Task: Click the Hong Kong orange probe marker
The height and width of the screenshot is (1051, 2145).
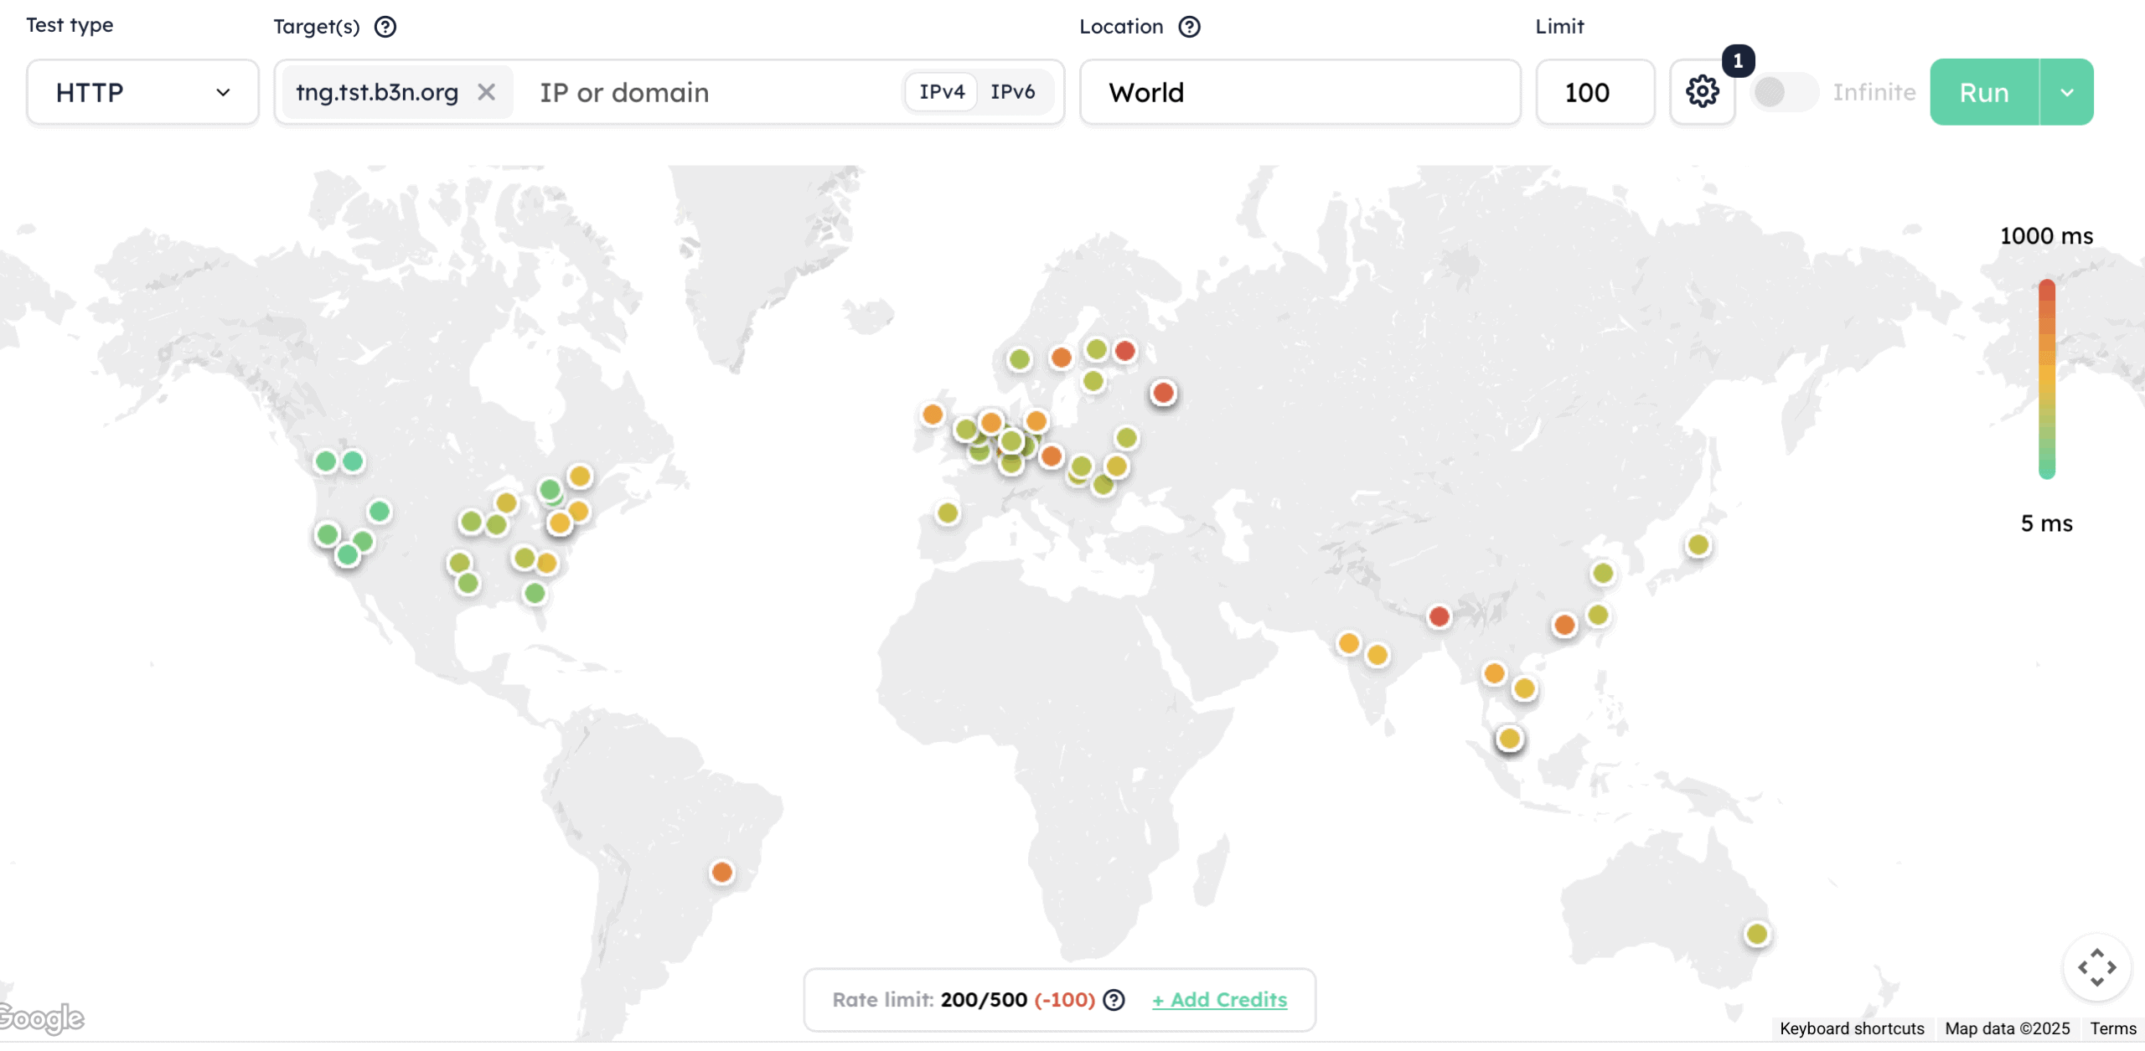Action: 1564,624
